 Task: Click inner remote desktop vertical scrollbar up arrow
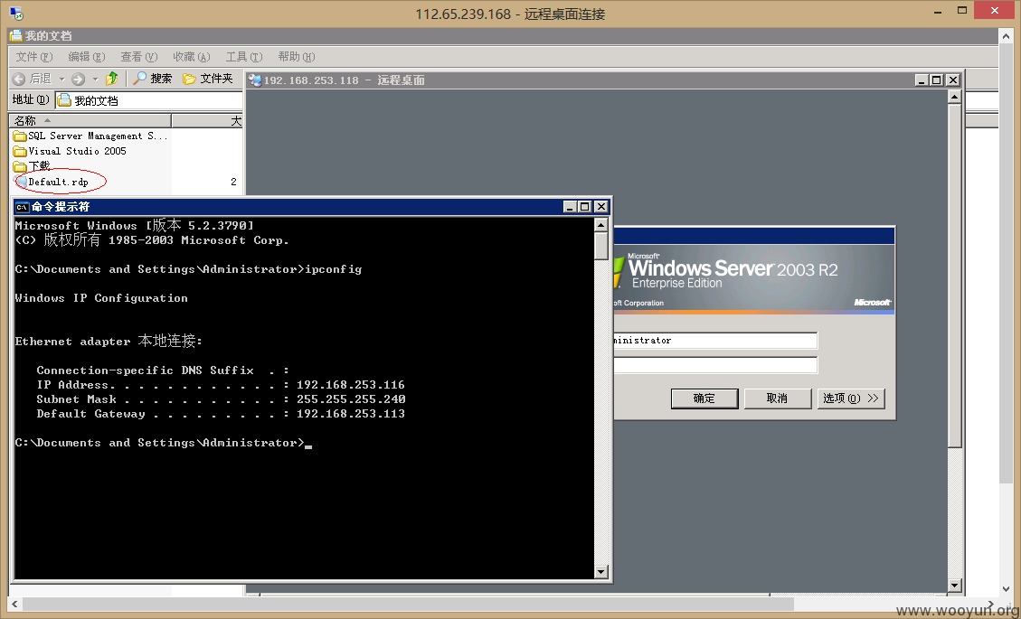click(x=954, y=97)
